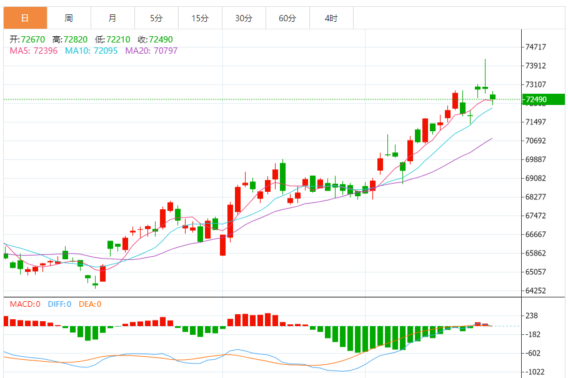Click the 69082 price axis label
This screenshot has height=378, width=568.
[536, 178]
